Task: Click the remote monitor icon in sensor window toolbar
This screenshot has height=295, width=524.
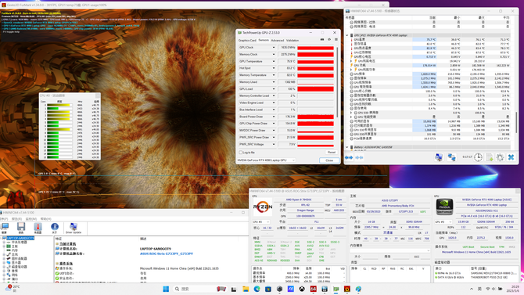Action: click(x=439, y=157)
